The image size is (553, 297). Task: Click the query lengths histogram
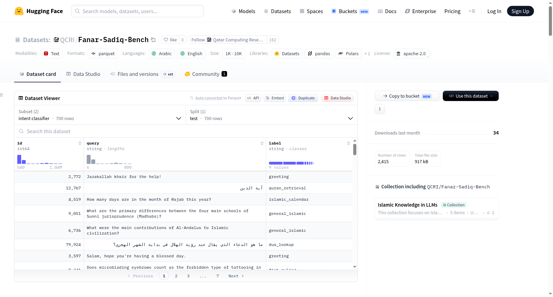[109, 159]
